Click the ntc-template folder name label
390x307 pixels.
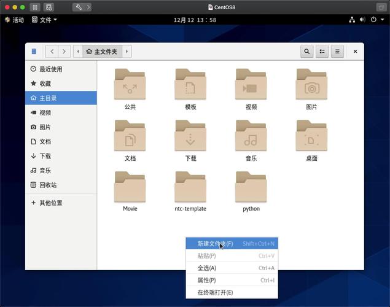(x=190, y=209)
